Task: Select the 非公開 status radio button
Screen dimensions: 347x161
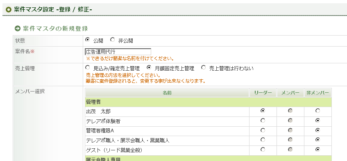Action: [x=113, y=40]
